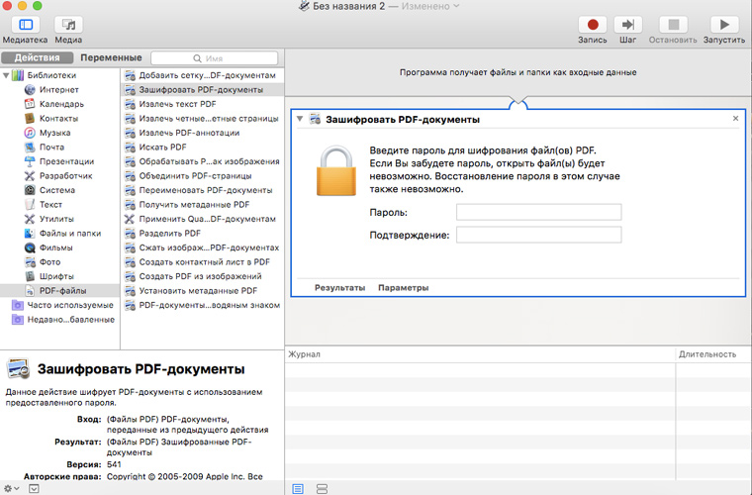This screenshot has width=752, height=495.
Task: Select Зашифровать PDF-документы in the actions list
Action: (203, 90)
